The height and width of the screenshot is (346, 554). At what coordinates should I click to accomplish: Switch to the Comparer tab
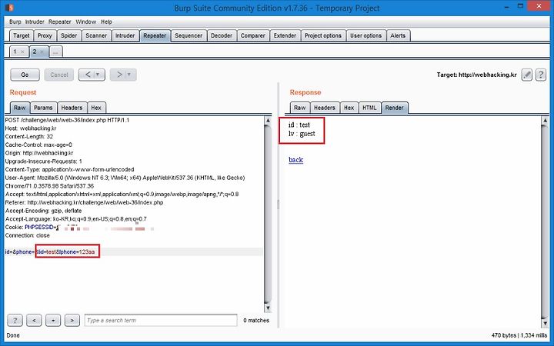(x=252, y=35)
